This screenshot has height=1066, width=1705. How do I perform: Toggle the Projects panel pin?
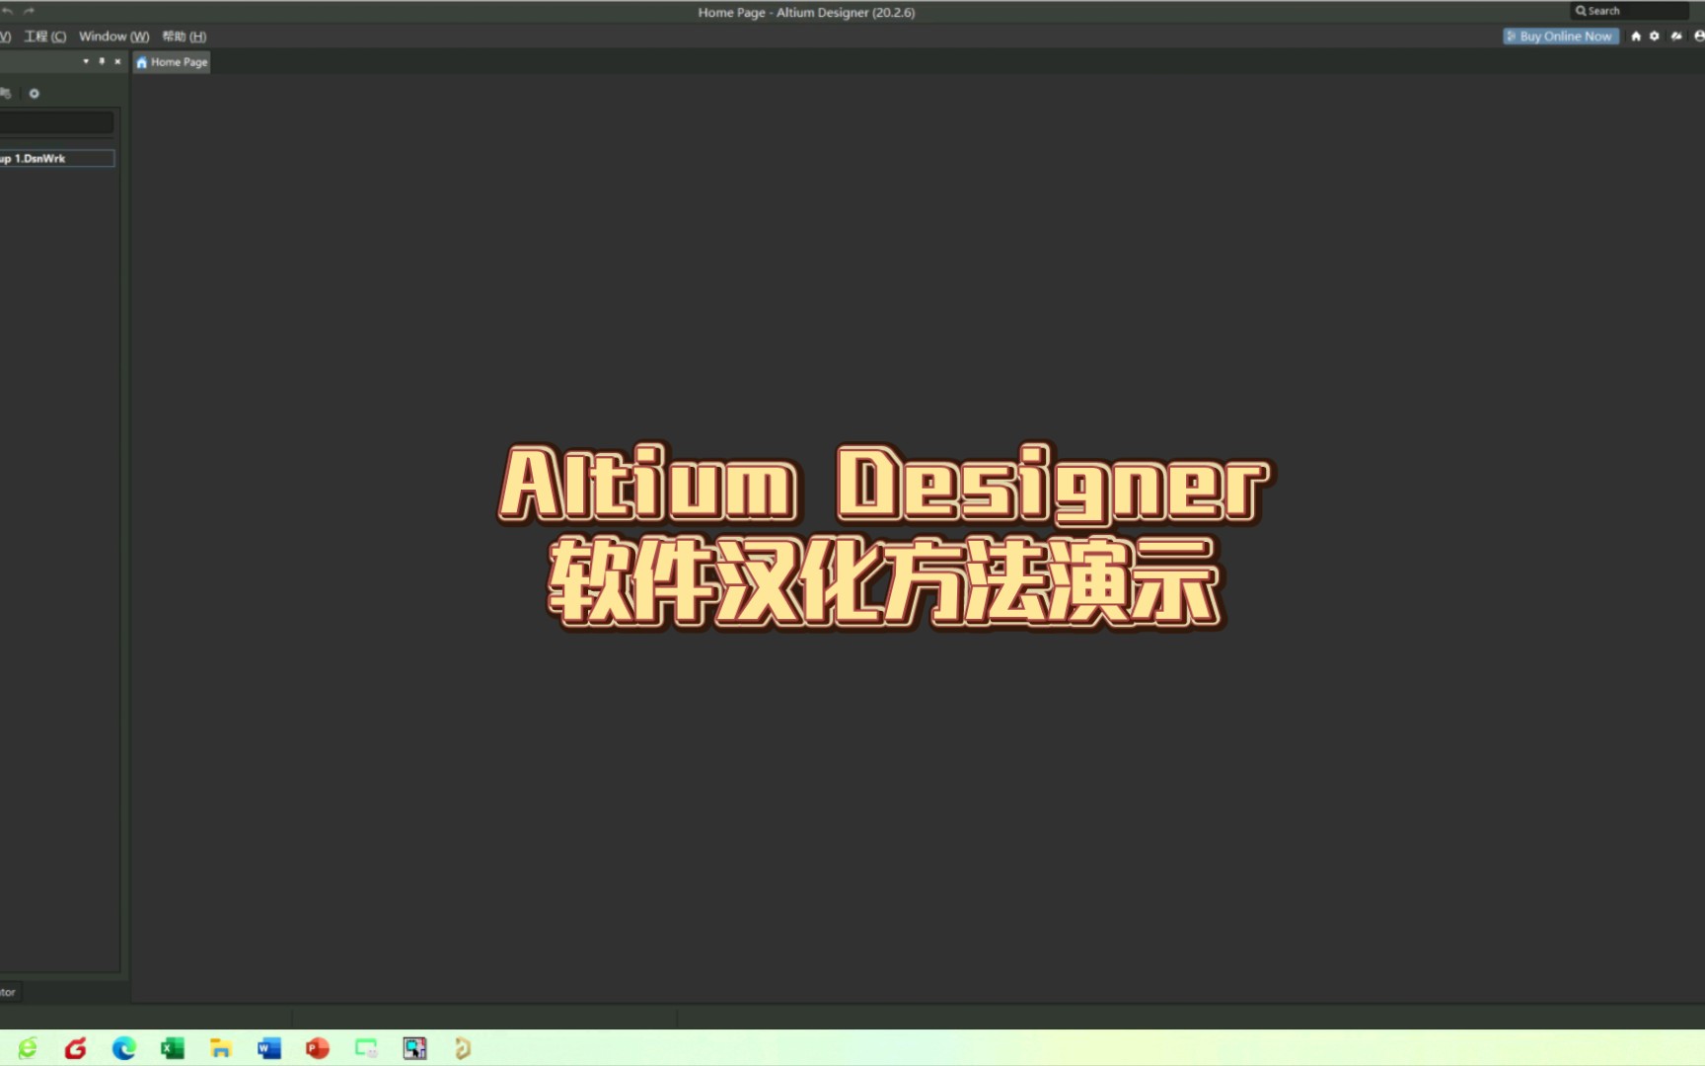[102, 61]
